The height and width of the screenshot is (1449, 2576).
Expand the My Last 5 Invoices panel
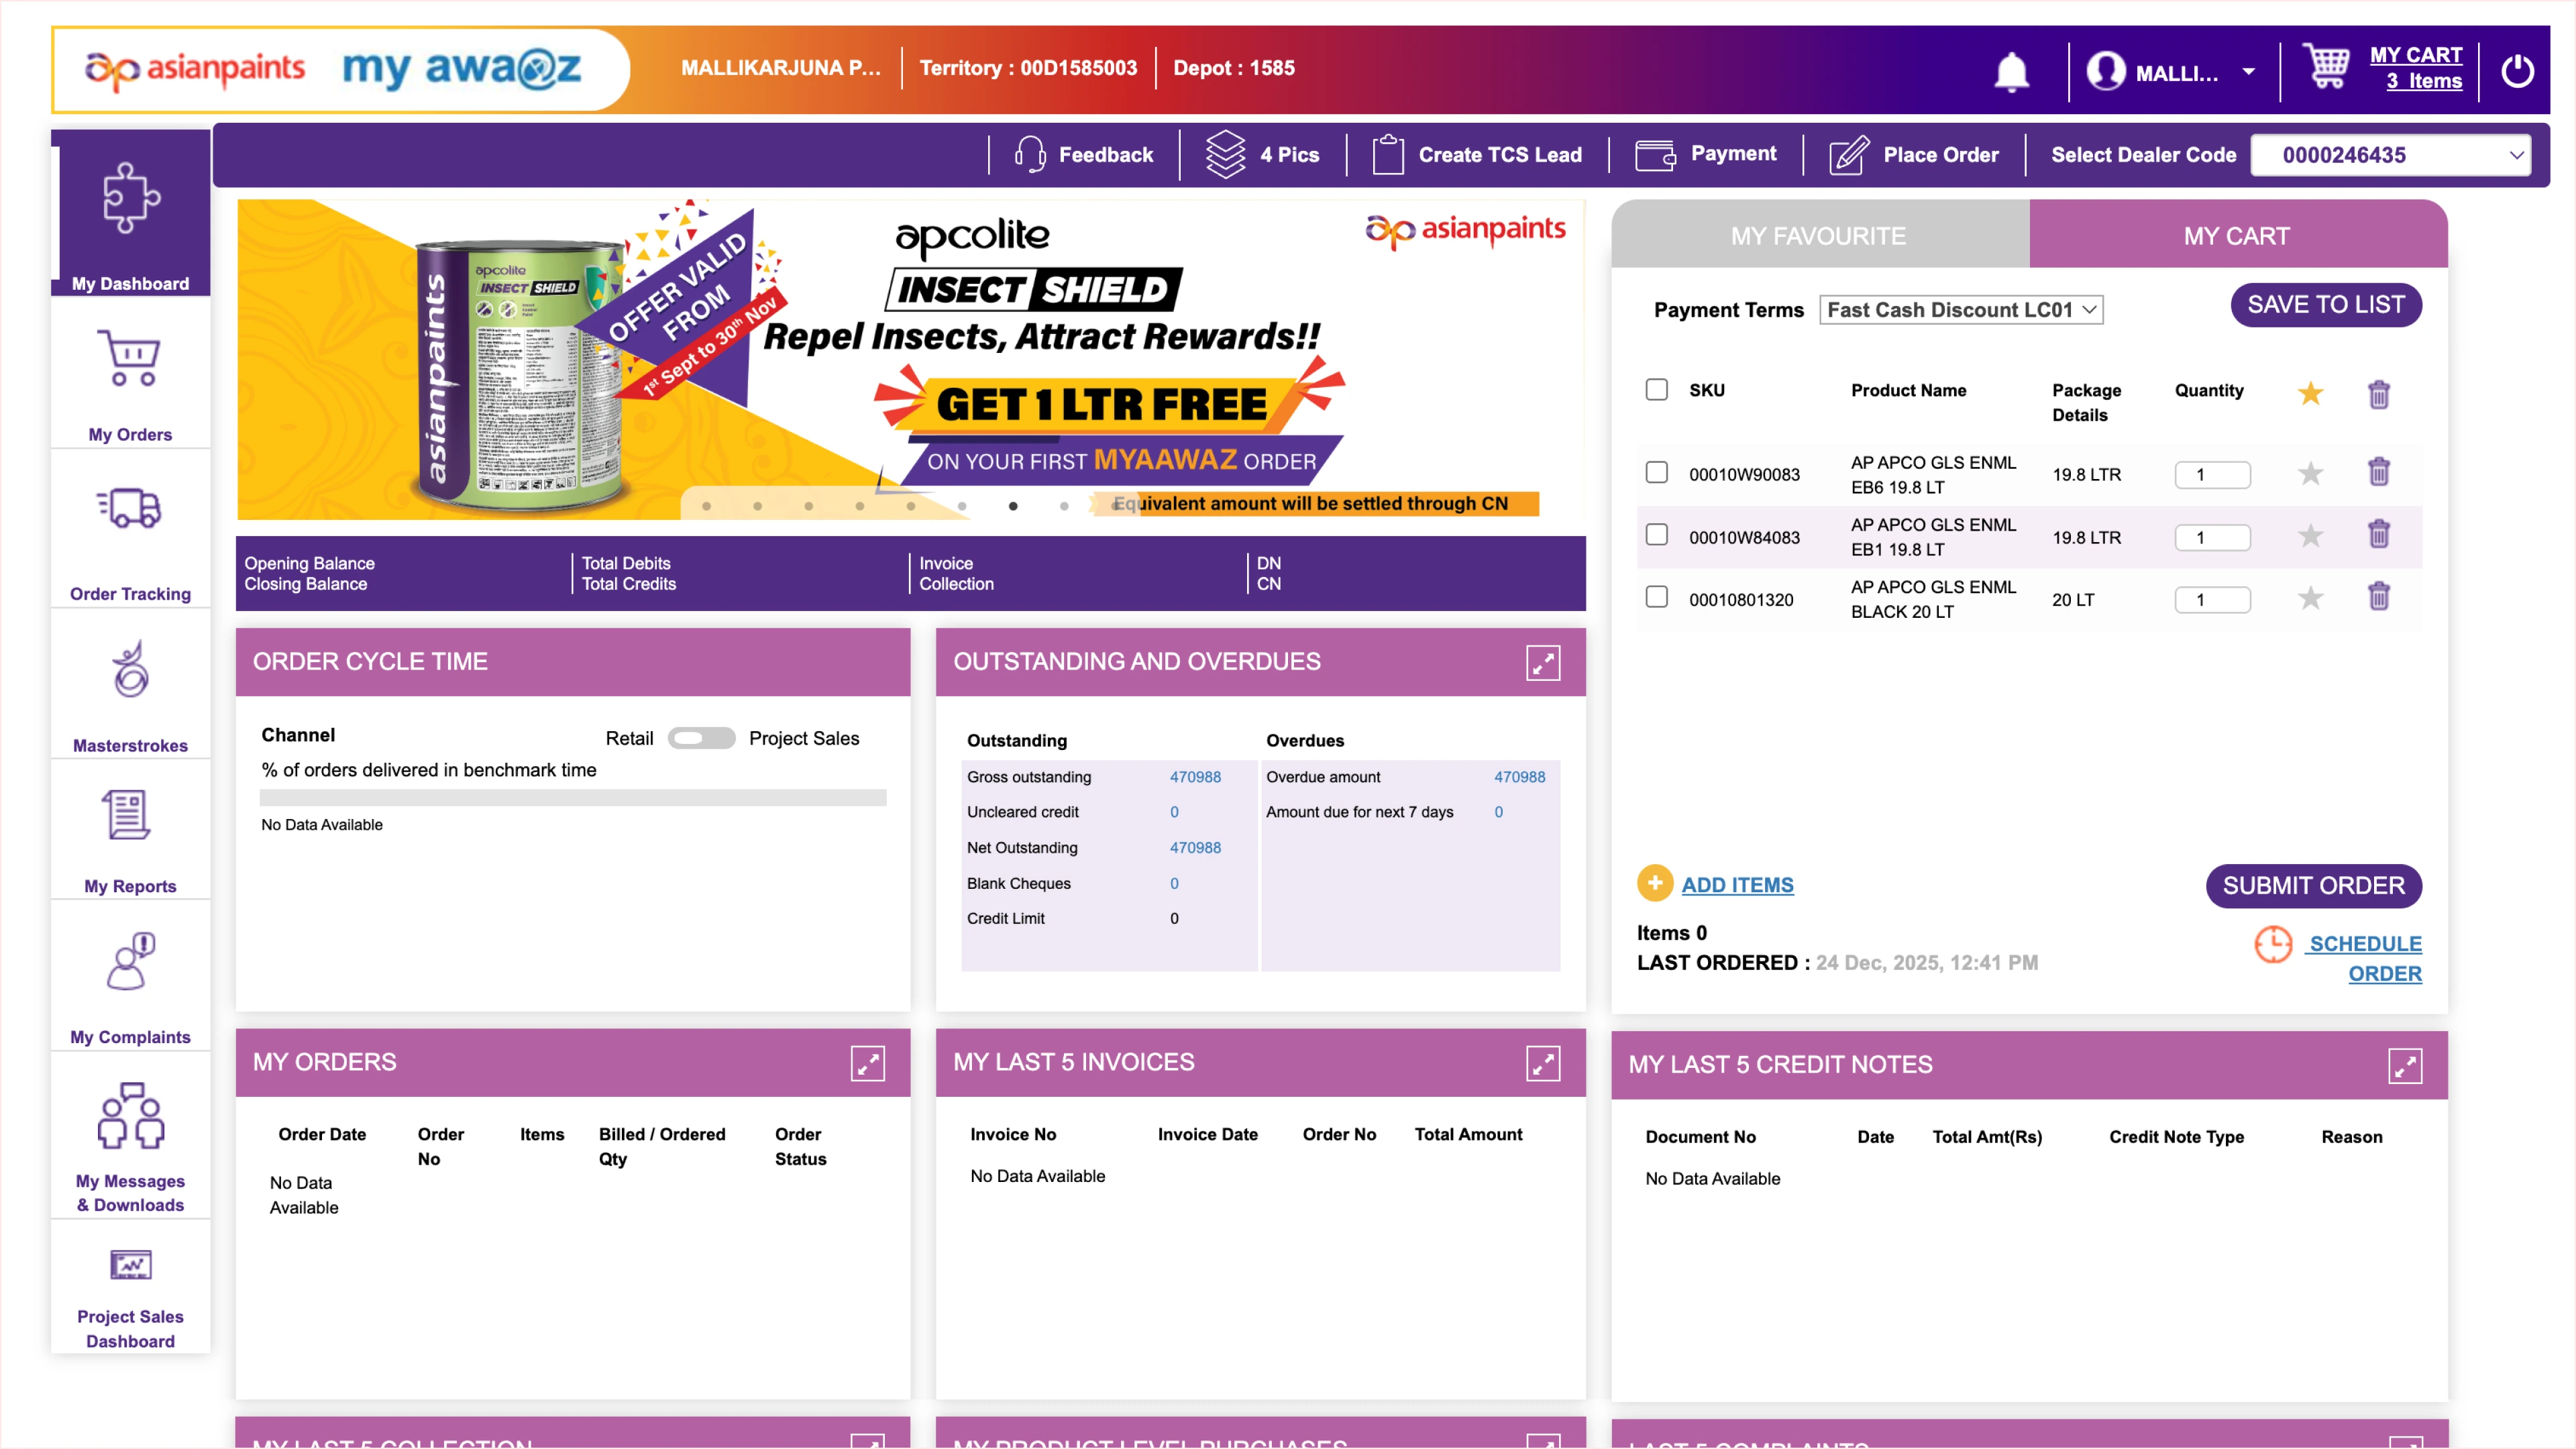click(1543, 1063)
